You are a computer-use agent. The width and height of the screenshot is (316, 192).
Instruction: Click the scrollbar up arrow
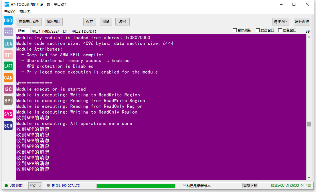click(x=309, y=37)
